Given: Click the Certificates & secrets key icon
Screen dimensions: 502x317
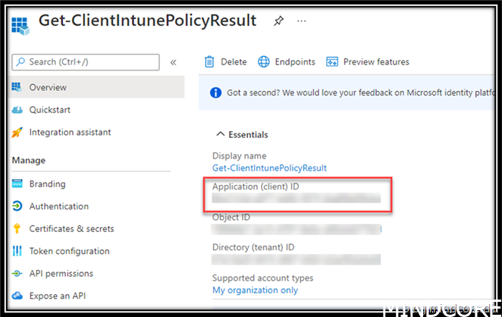Looking at the screenshot, I should tap(17, 229).
